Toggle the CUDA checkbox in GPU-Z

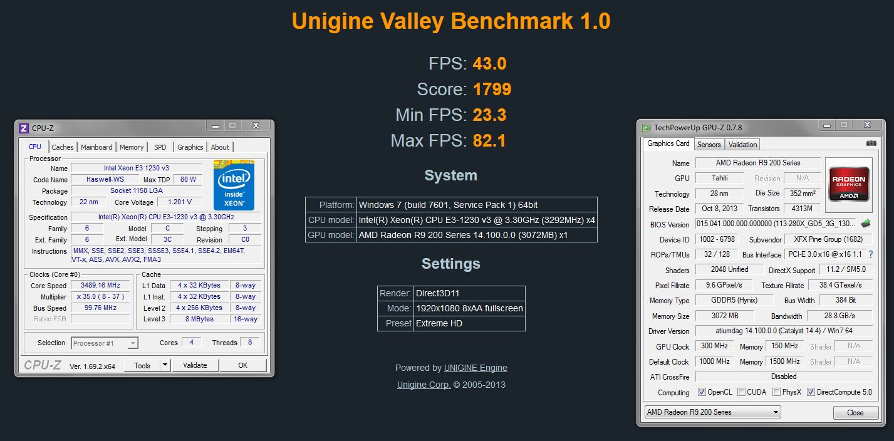[x=742, y=392]
